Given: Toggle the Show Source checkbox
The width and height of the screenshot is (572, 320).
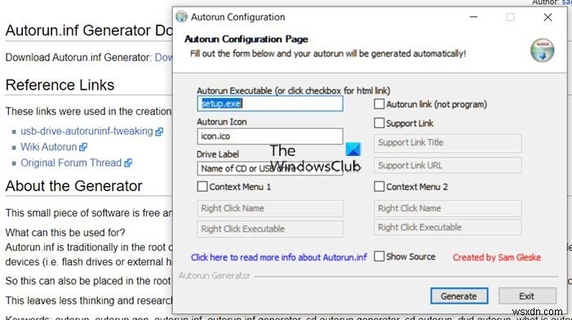Looking at the screenshot, I should 379,256.
